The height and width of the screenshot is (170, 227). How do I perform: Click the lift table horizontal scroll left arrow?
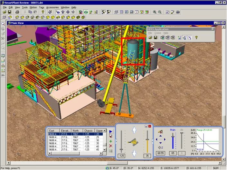50,153
